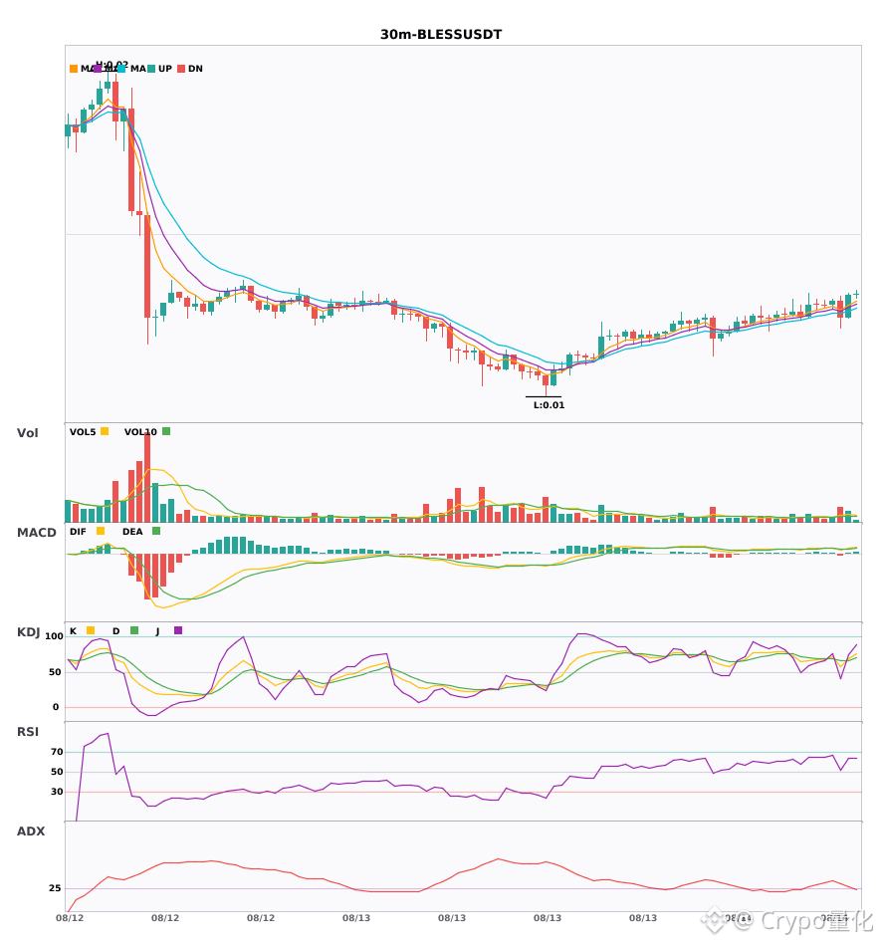
Task: Click the DIF legend label
Action: (x=78, y=532)
